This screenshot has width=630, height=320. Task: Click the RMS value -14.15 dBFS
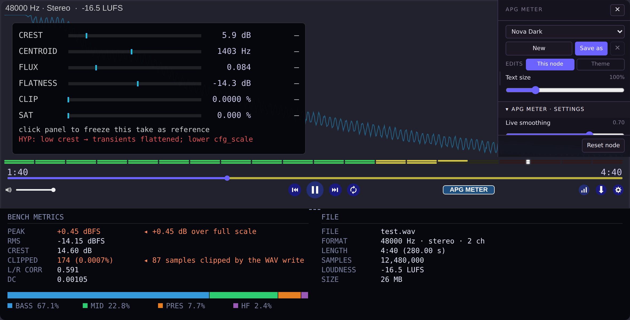click(x=81, y=241)
